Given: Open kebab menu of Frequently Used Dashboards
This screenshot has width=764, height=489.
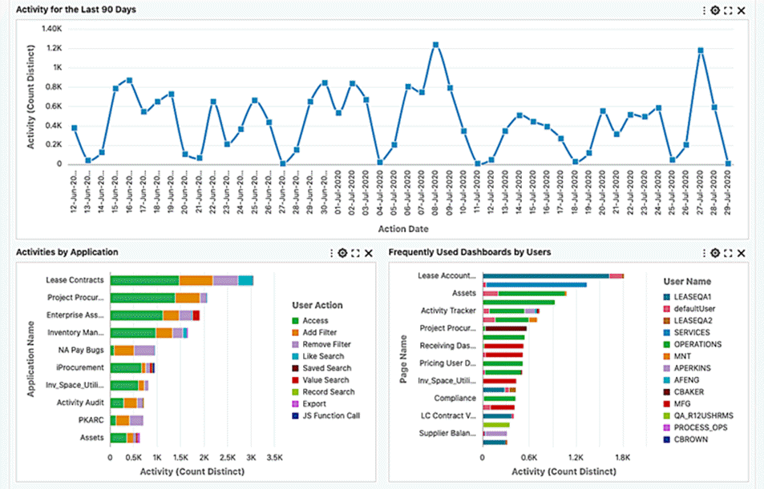Looking at the screenshot, I should coord(704,253).
